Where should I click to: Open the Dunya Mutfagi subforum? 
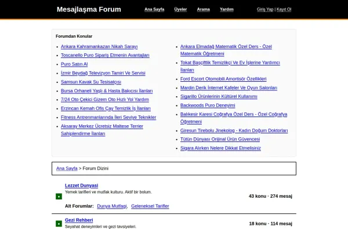pyautogui.click(x=112, y=206)
